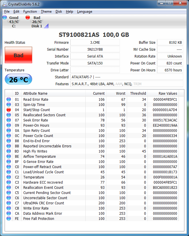Screen dimensions: 189x236
Task: Click the Worst column header
Action: click(117, 93)
